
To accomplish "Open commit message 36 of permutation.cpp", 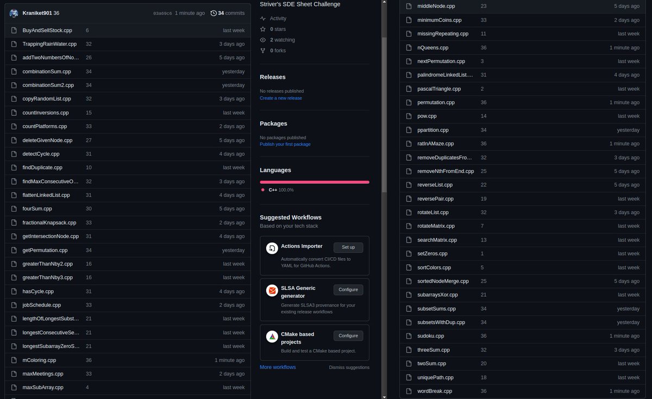I will [x=484, y=103].
